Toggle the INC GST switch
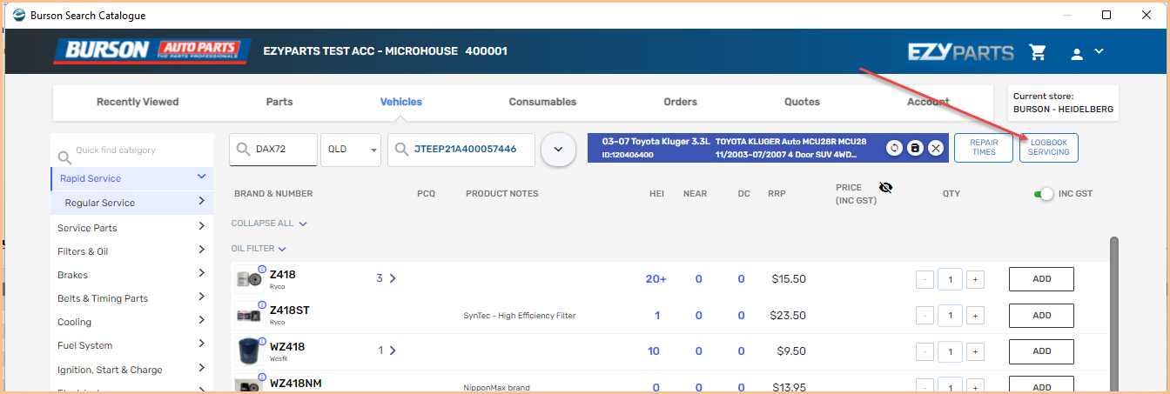This screenshot has height=394, width=1170. pyautogui.click(x=1044, y=193)
